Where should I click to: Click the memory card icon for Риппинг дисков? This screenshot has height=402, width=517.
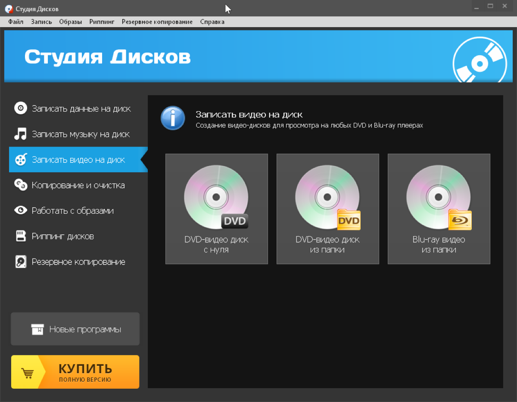21,236
